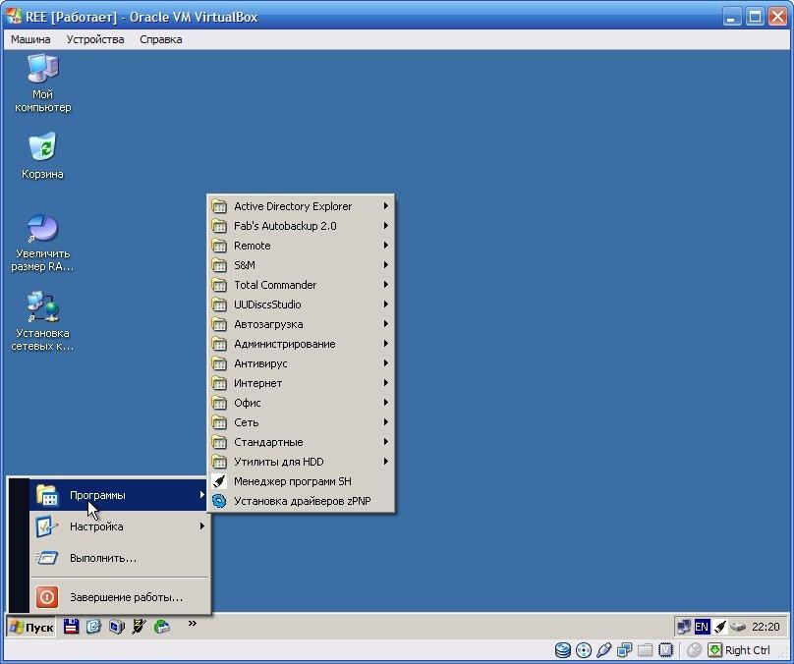Image resolution: width=794 pixels, height=664 pixels.
Task: Click the floppy disk icon in quick launch
Action: (x=72, y=627)
